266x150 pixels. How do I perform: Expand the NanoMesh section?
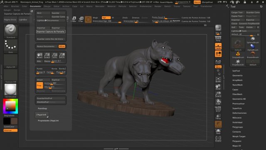coord(237,85)
